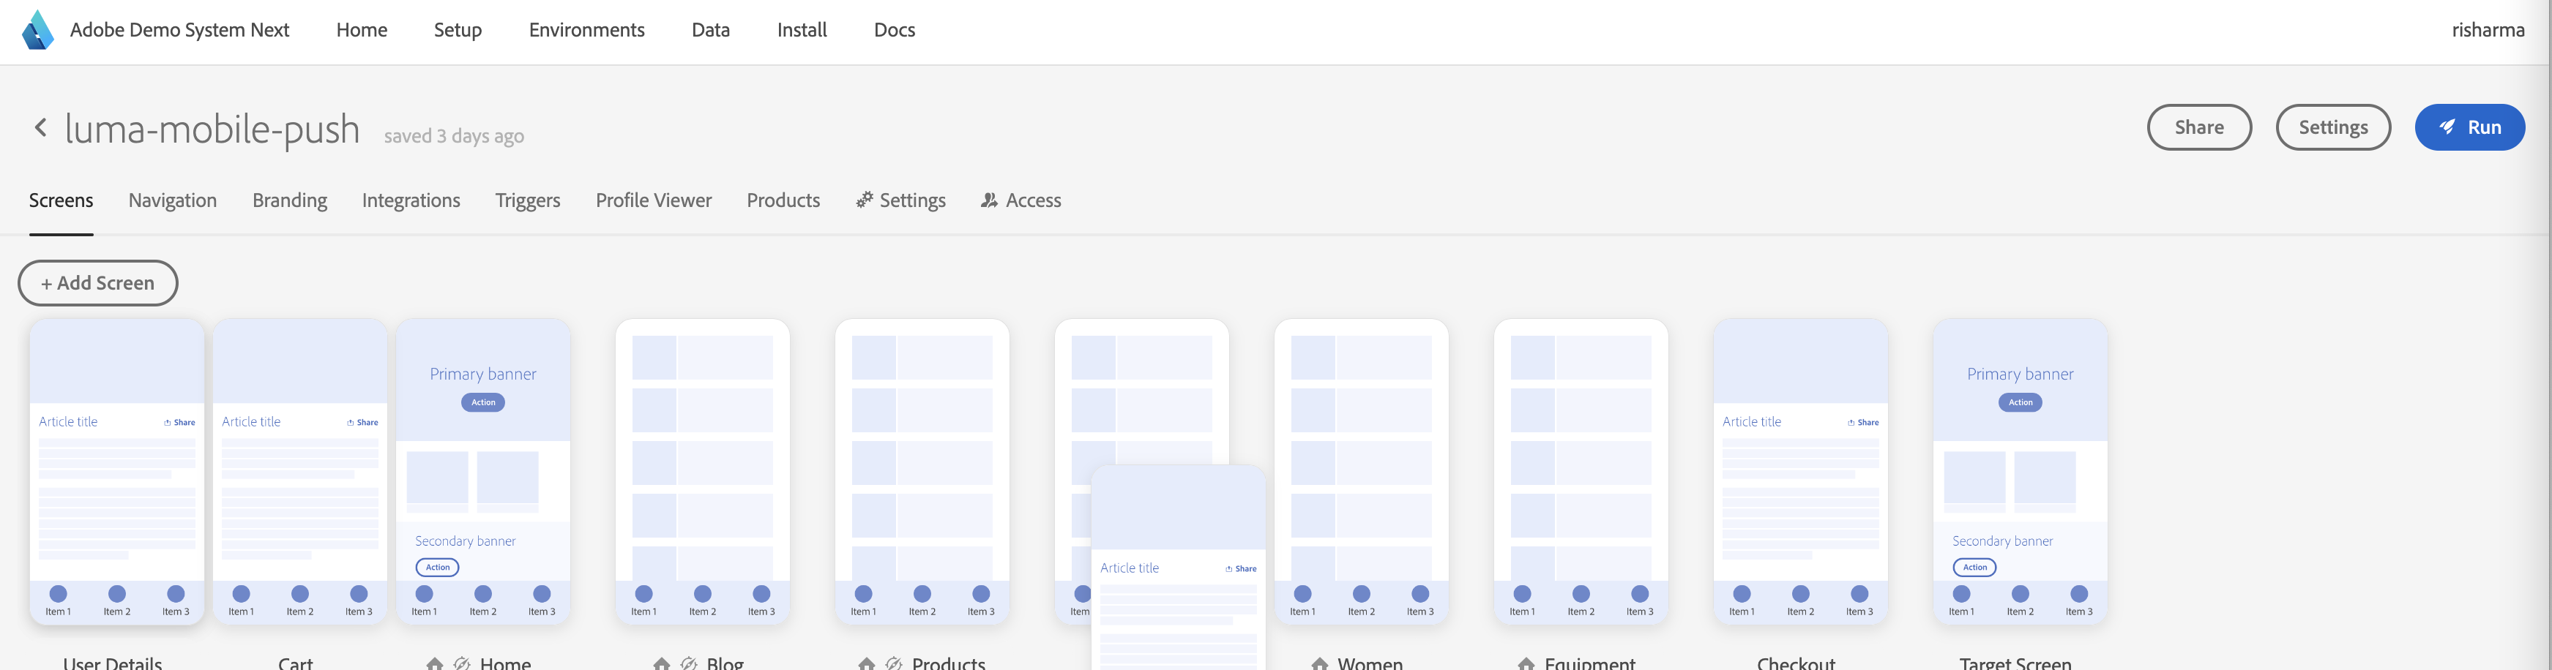
Task: Click the Run button
Action: [2469, 127]
